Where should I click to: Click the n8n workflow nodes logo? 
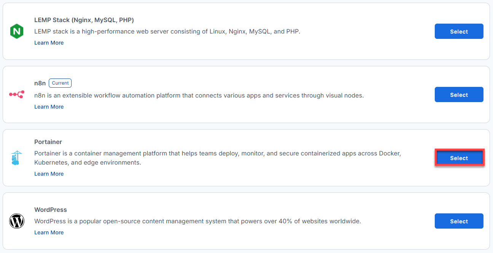pos(17,94)
